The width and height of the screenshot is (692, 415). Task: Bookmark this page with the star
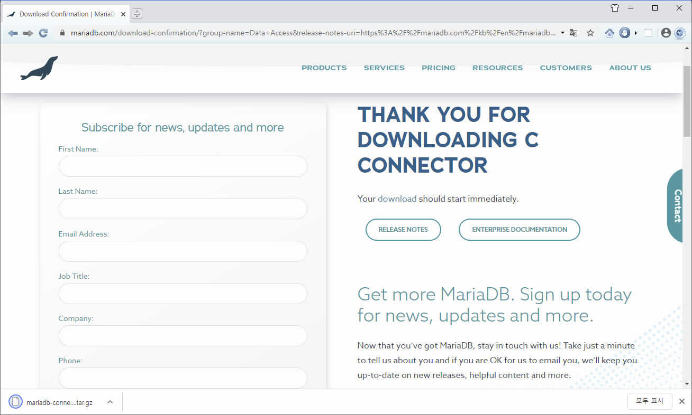pos(590,33)
